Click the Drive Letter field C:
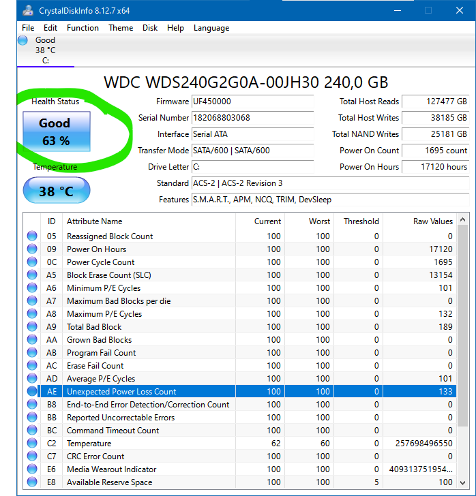Image resolution: width=476 pixels, height=496 pixels. click(x=252, y=167)
